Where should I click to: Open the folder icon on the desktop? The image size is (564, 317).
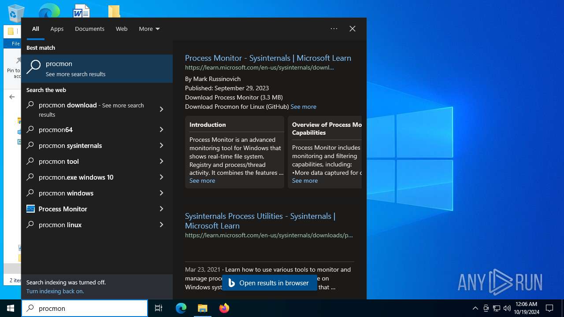(x=114, y=11)
